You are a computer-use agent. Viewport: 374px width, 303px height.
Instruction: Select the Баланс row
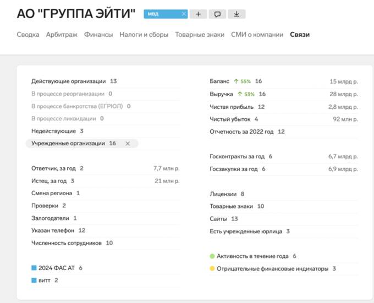point(284,81)
